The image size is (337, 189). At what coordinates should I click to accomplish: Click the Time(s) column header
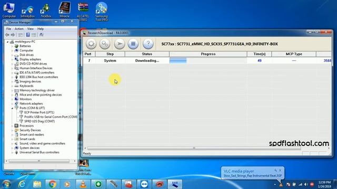(x=260, y=54)
